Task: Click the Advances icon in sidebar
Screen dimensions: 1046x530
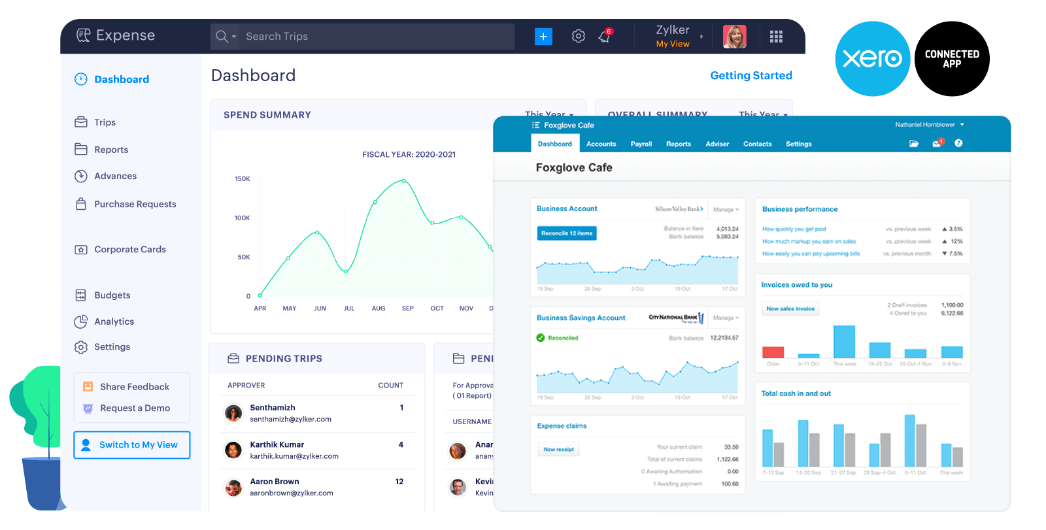Action: pos(81,176)
